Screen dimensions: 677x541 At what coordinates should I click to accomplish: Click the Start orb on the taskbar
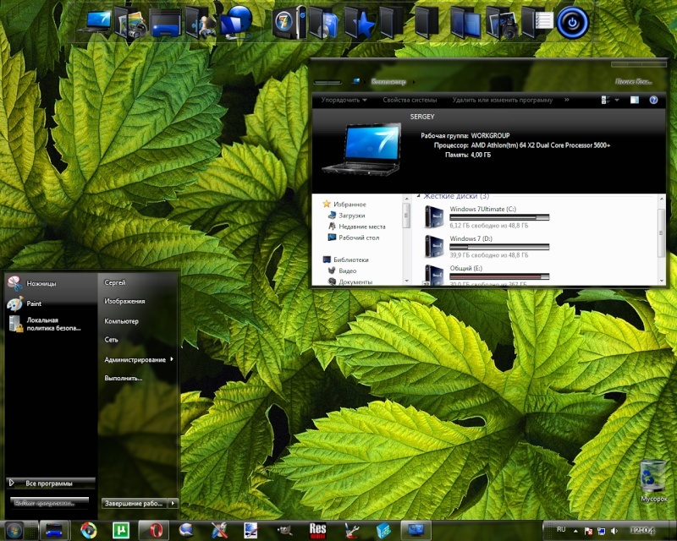(x=14, y=530)
